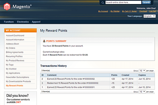Image resolution: width=158 pixels, height=105 pixels.
Task: Open Address Book in sidebar
Action: (x=12, y=44)
